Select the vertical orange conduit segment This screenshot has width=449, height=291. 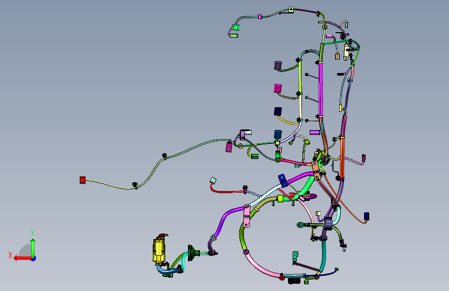(x=342, y=157)
